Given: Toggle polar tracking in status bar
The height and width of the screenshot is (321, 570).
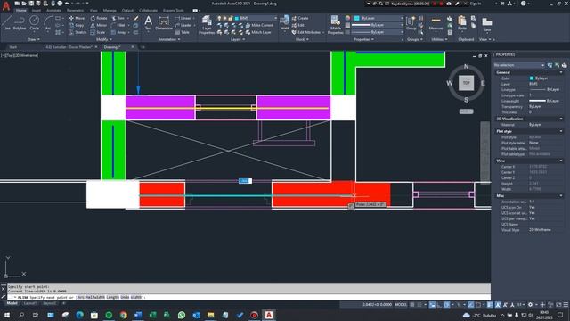Looking at the screenshot, I should pos(447,305).
